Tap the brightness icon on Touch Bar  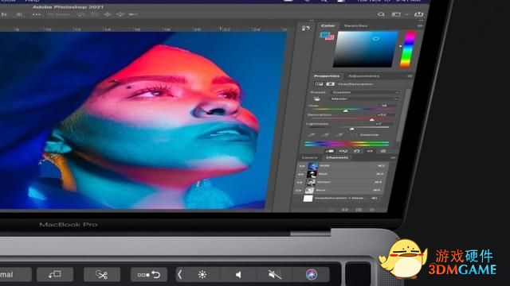click(202, 275)
